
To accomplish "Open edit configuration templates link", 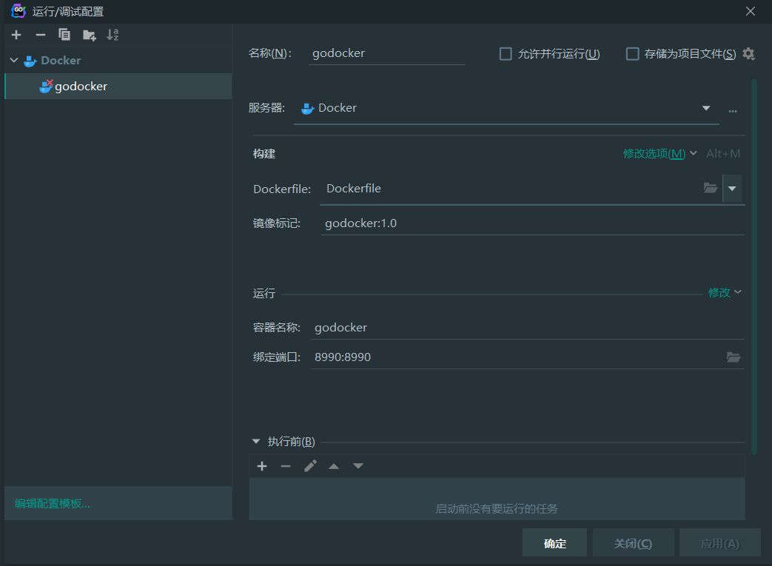I will point(53,504).
